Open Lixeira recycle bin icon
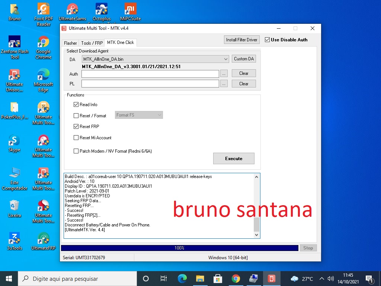Image resolution: width=381 pixels, height=286 pixels. click(x=15, y=209)
